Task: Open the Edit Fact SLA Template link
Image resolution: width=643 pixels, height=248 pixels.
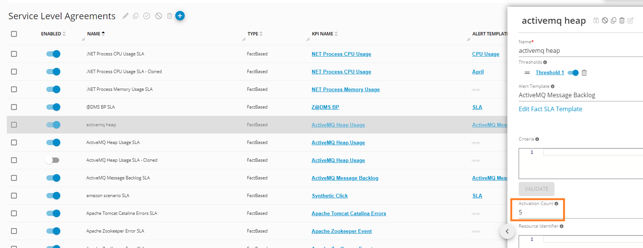Action: click(550, 109)
